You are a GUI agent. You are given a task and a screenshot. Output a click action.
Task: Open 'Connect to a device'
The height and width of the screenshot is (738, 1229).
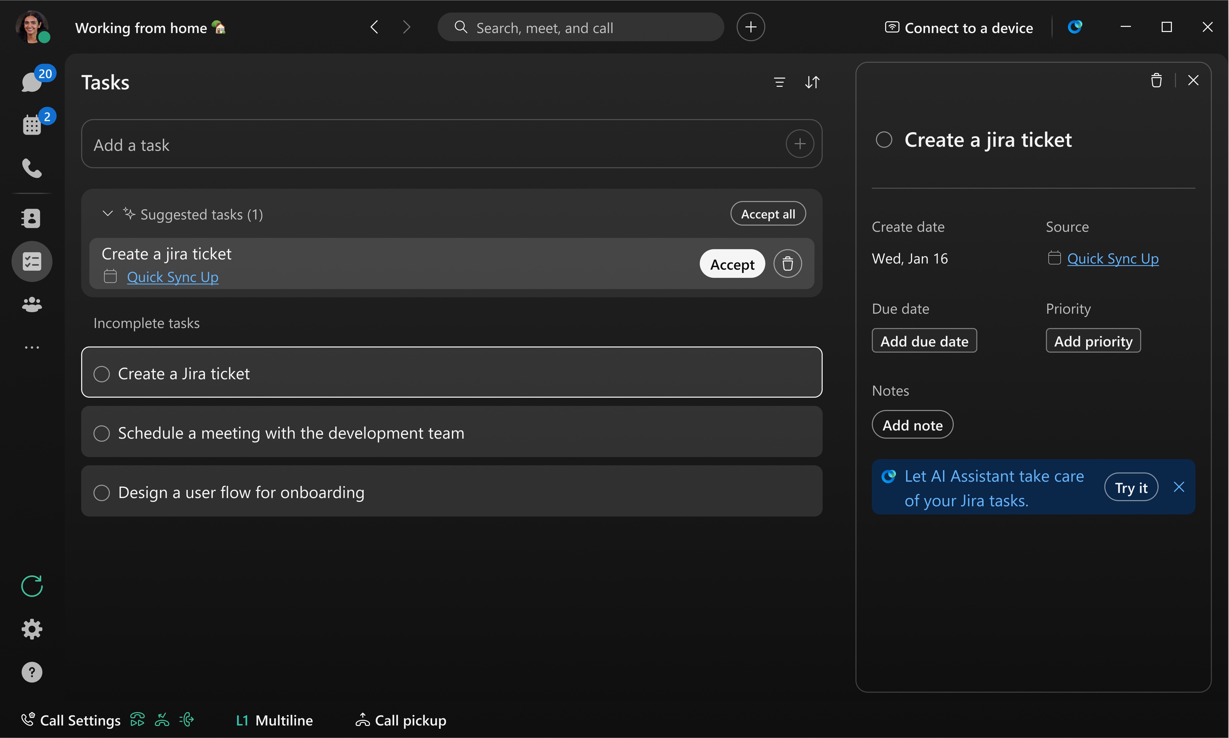coord(959,27)
